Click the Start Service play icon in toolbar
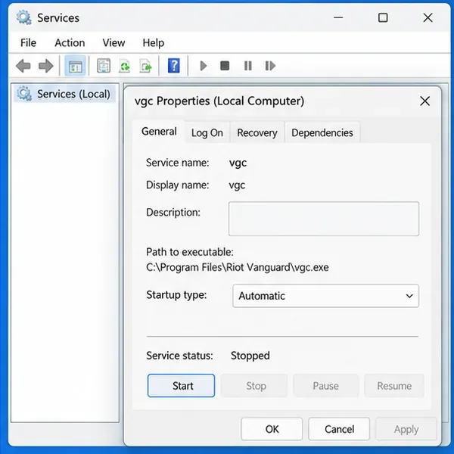The width and height of the screenshot is (454, 454). [x=204, y=66]
